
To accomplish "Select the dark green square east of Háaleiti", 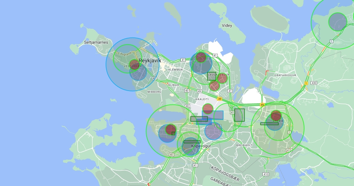I will [240, 115].
